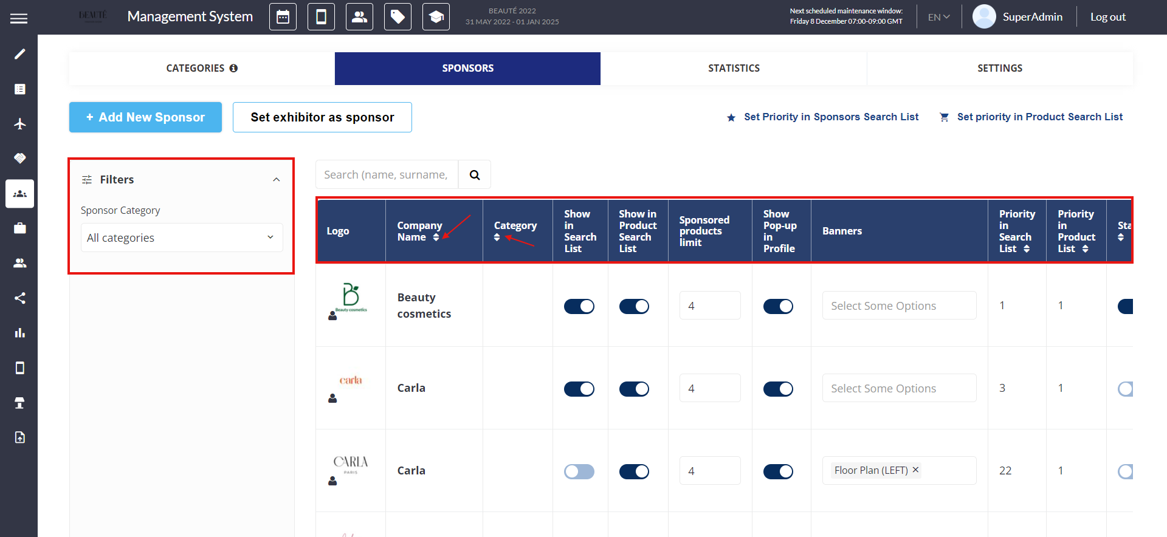Toggle Show in Product Search for Carla Paris
Image resolution: width=1167 pixels, height=537 pixels.
634,471
